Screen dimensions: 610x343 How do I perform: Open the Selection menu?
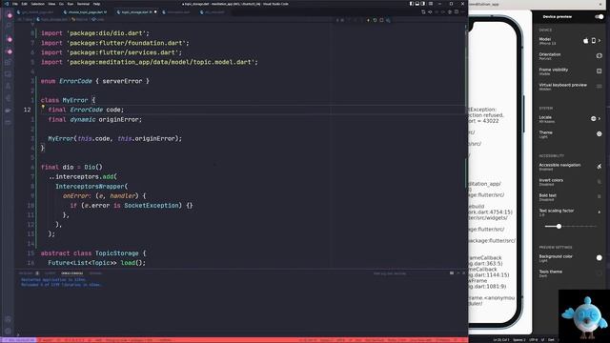(x=38, y=4)
